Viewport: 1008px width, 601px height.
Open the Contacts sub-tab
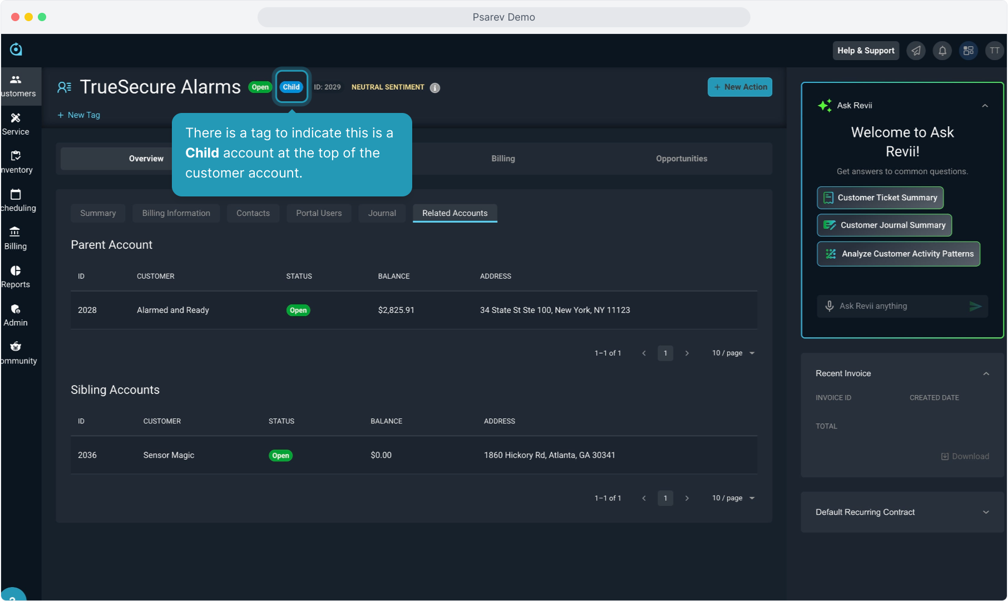253,213
